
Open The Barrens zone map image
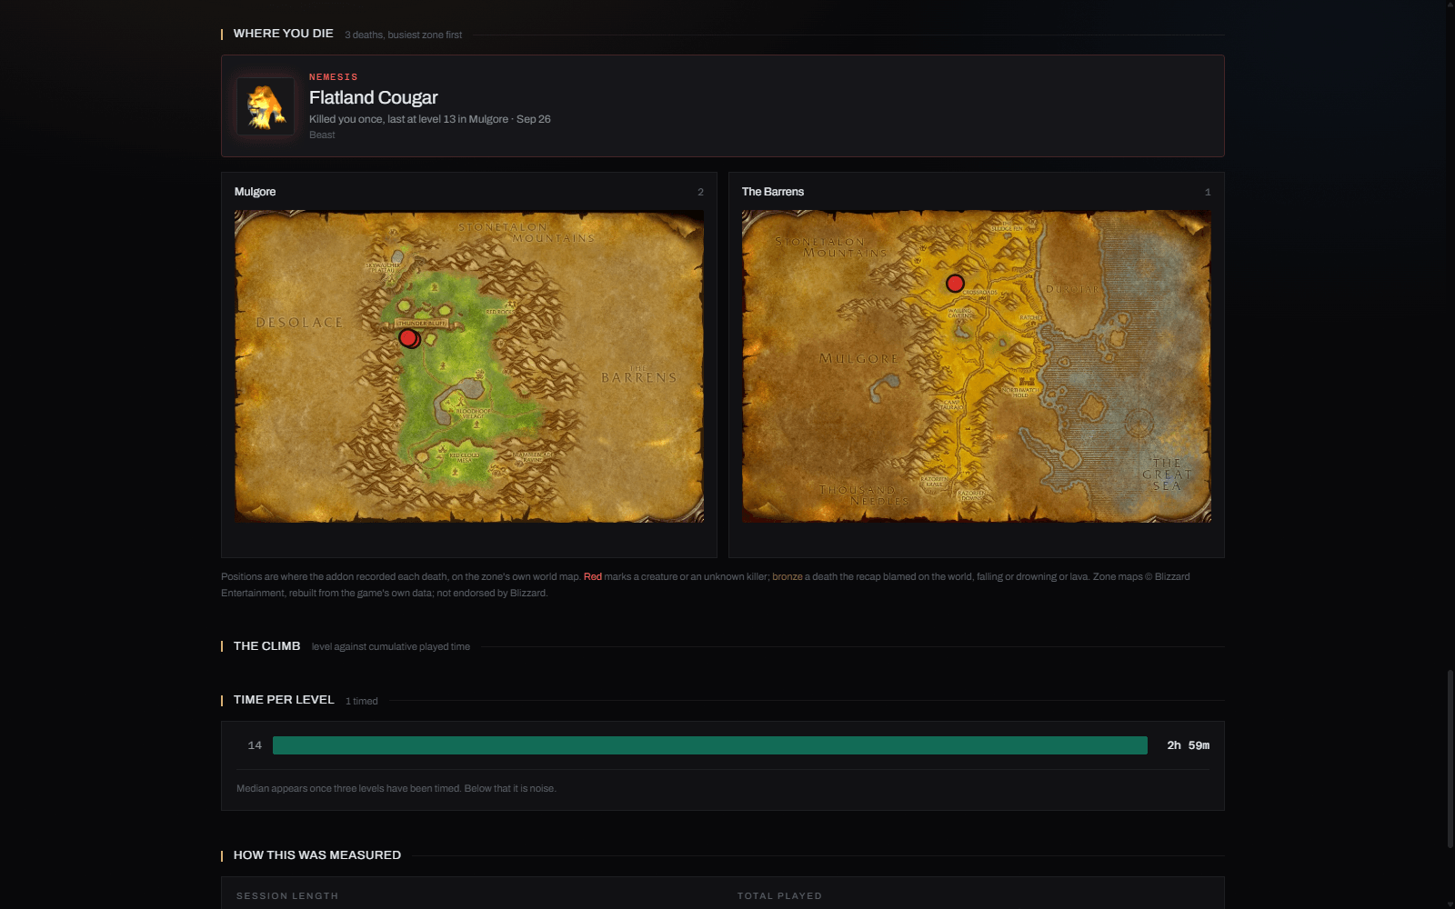(x=977, y=366)
